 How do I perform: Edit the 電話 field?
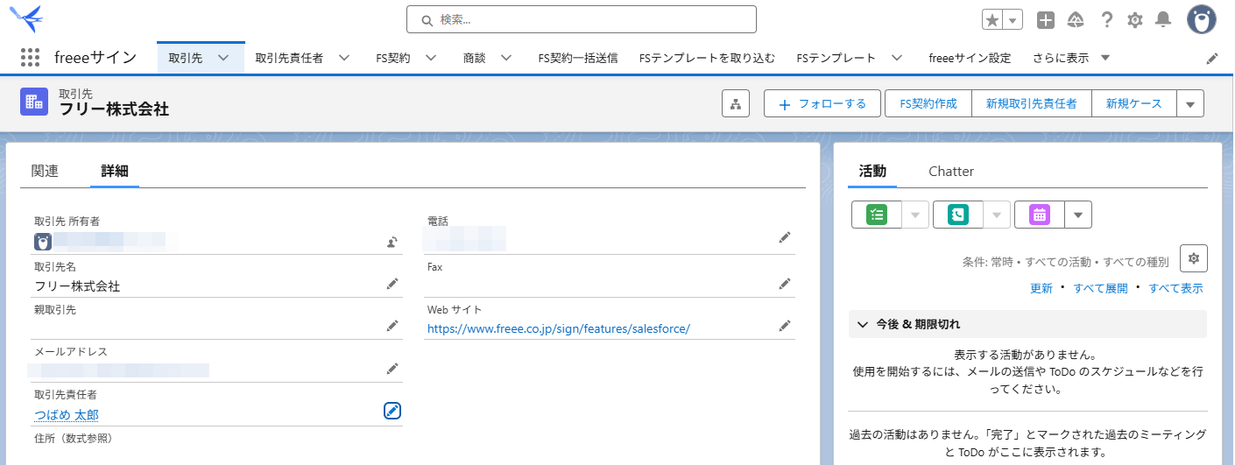785,237
